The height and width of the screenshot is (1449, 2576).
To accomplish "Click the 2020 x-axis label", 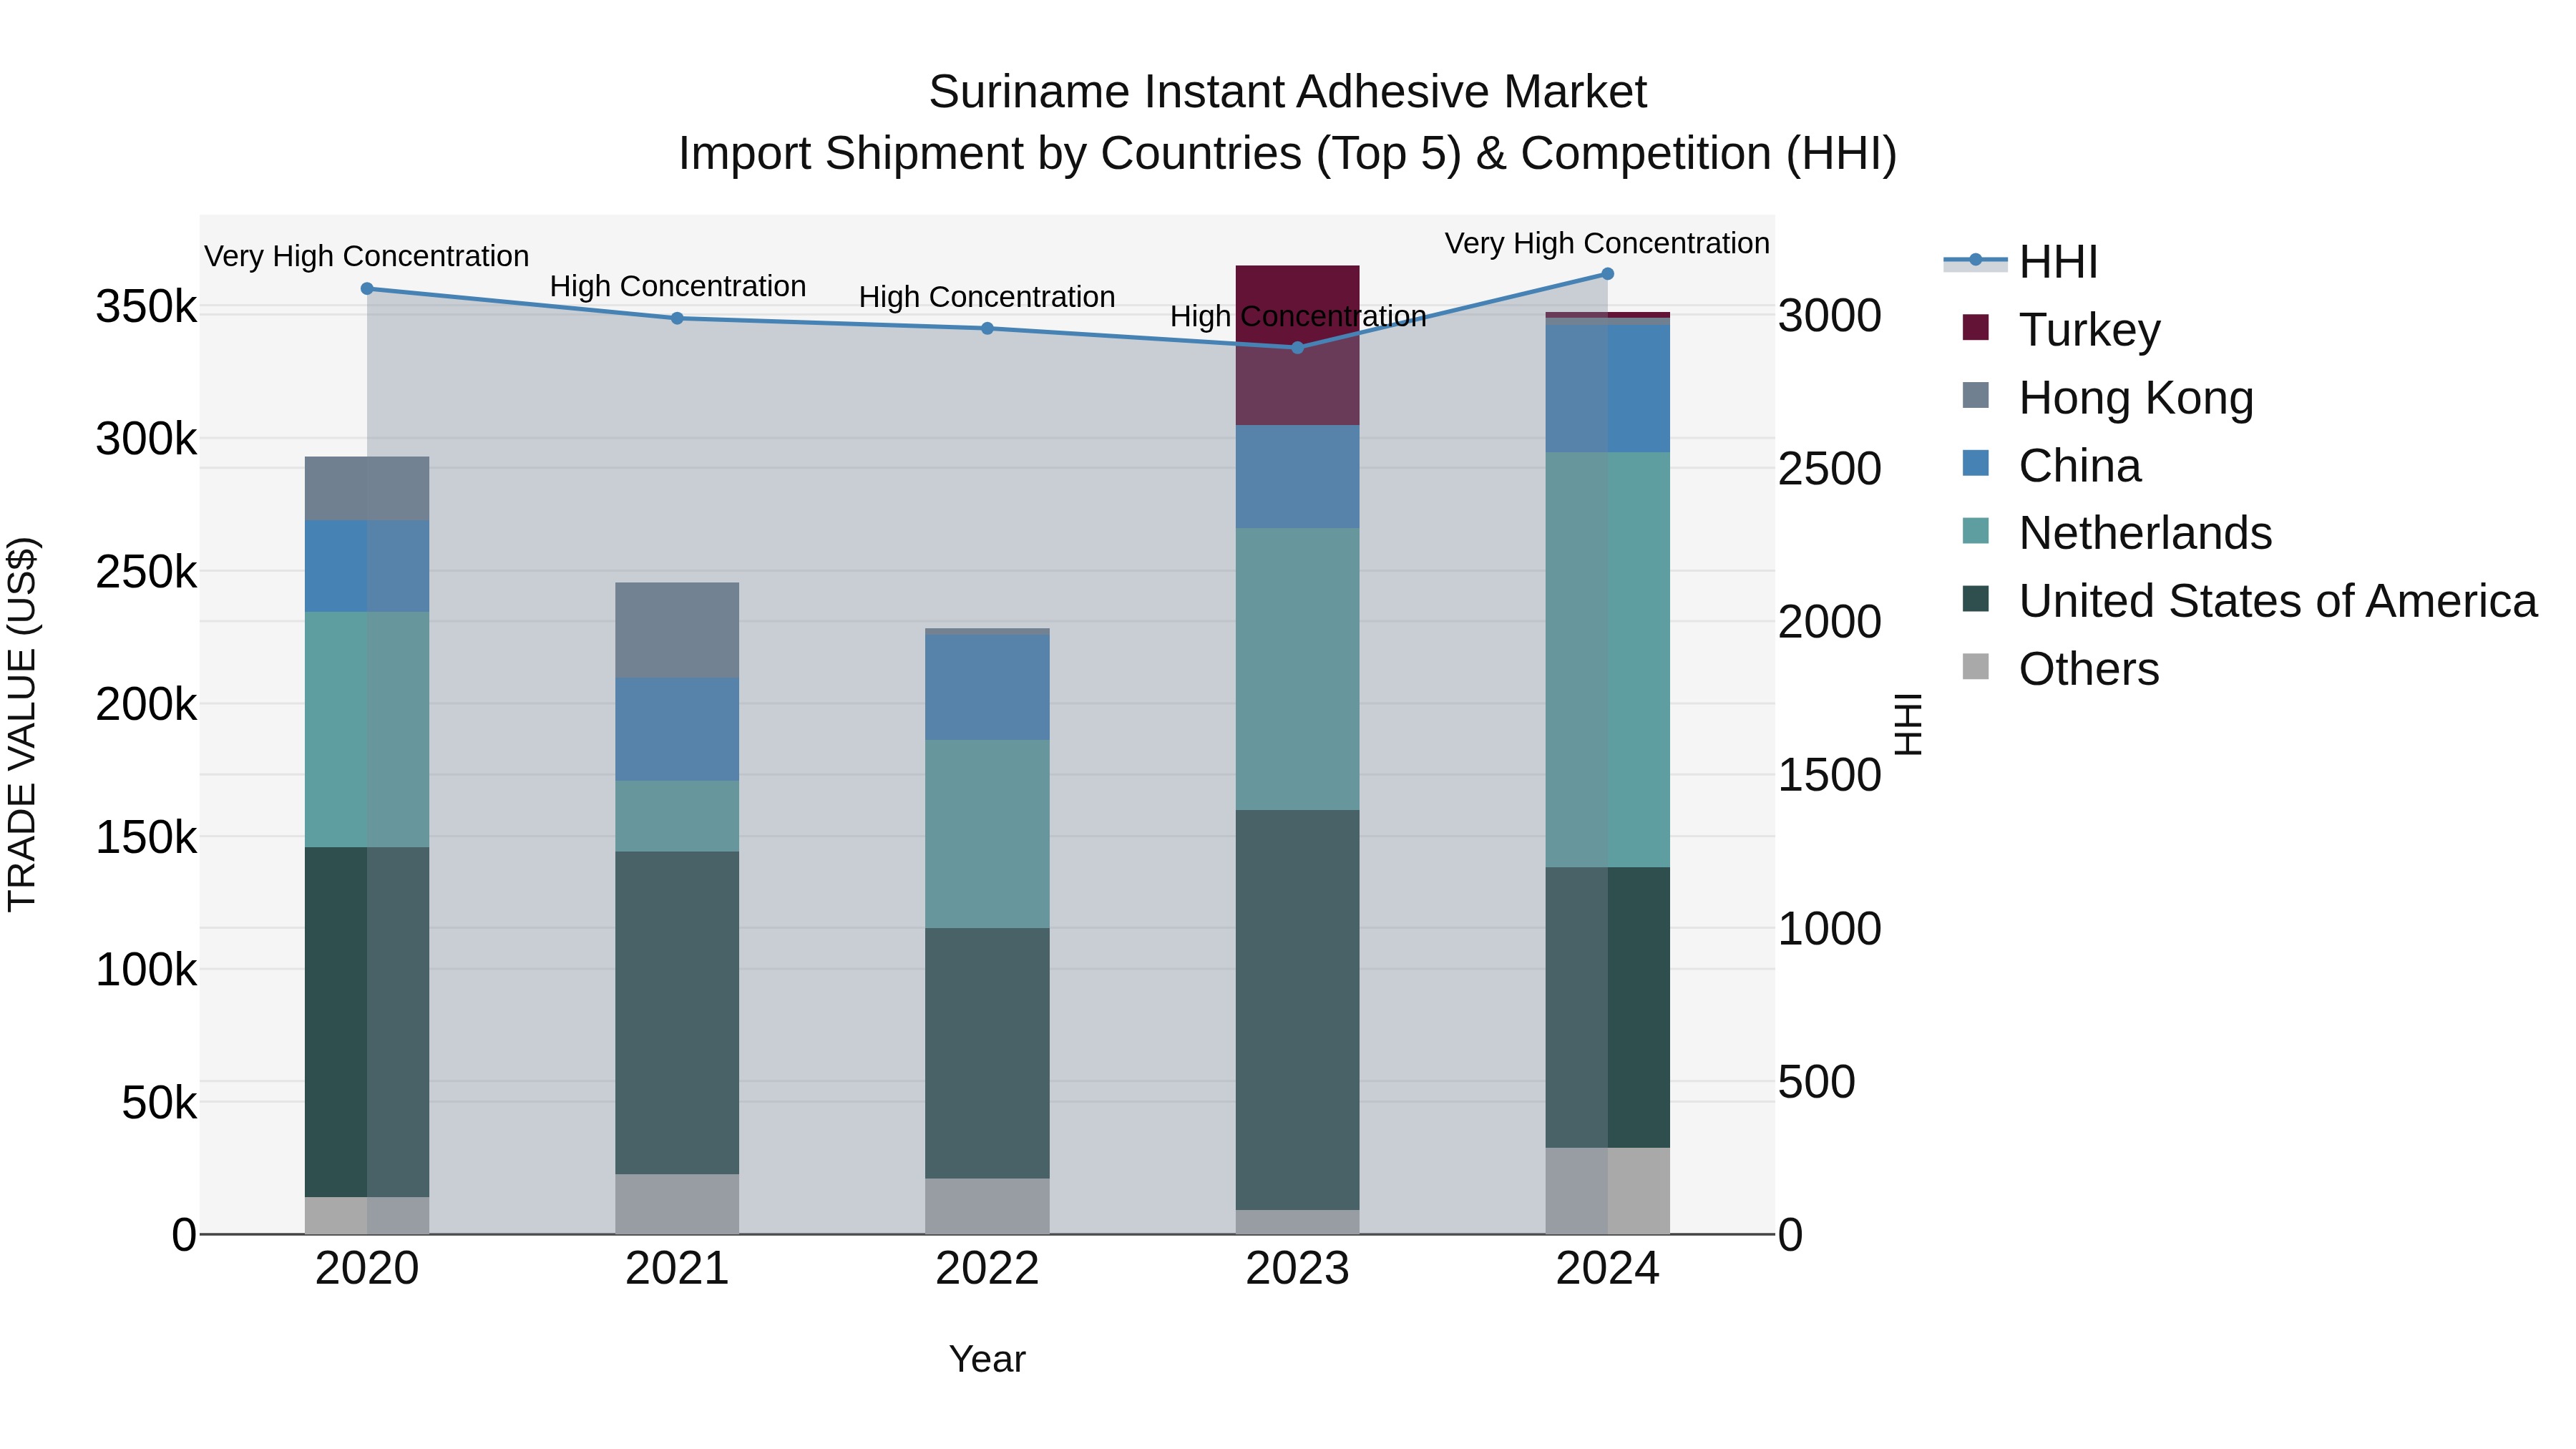I will click(367, 1269).
